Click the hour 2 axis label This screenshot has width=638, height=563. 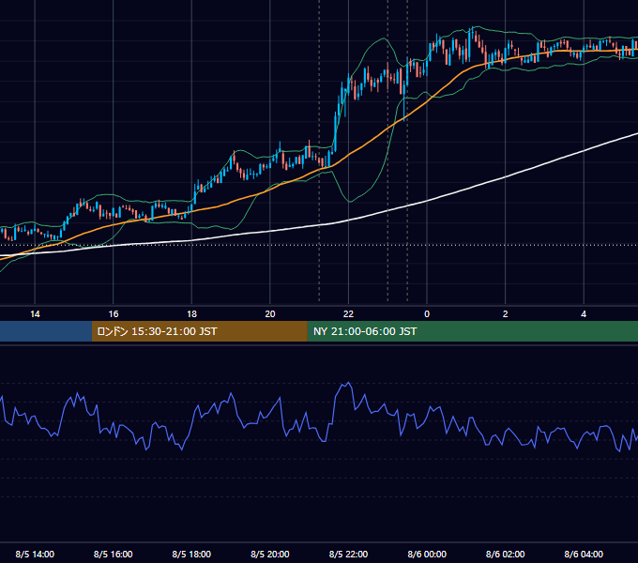click(506, 313)
